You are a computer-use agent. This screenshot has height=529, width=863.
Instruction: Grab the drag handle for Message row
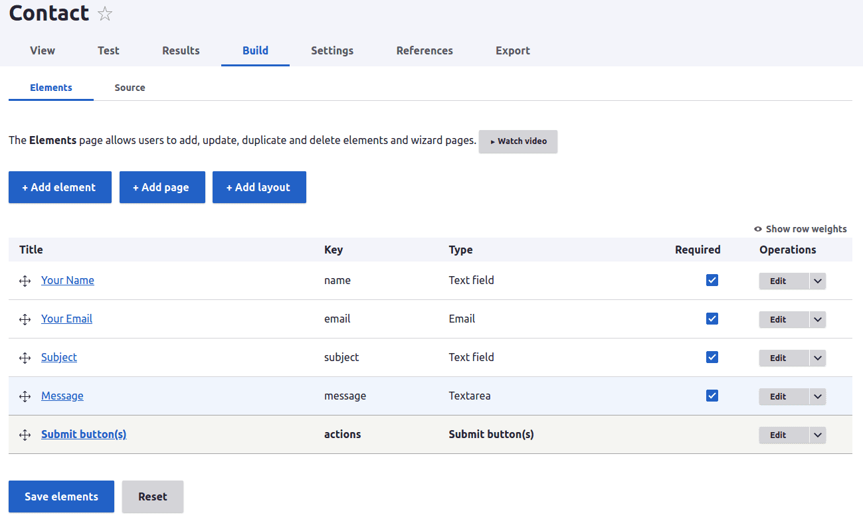[25, 396]
